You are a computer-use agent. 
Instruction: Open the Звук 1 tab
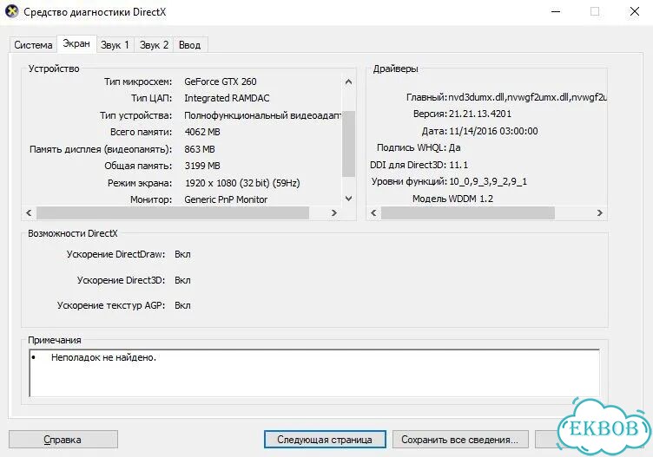(115, 45)
